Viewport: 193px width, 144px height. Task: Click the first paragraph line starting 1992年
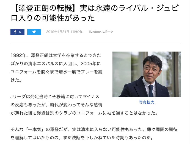[x=56, y=55]
